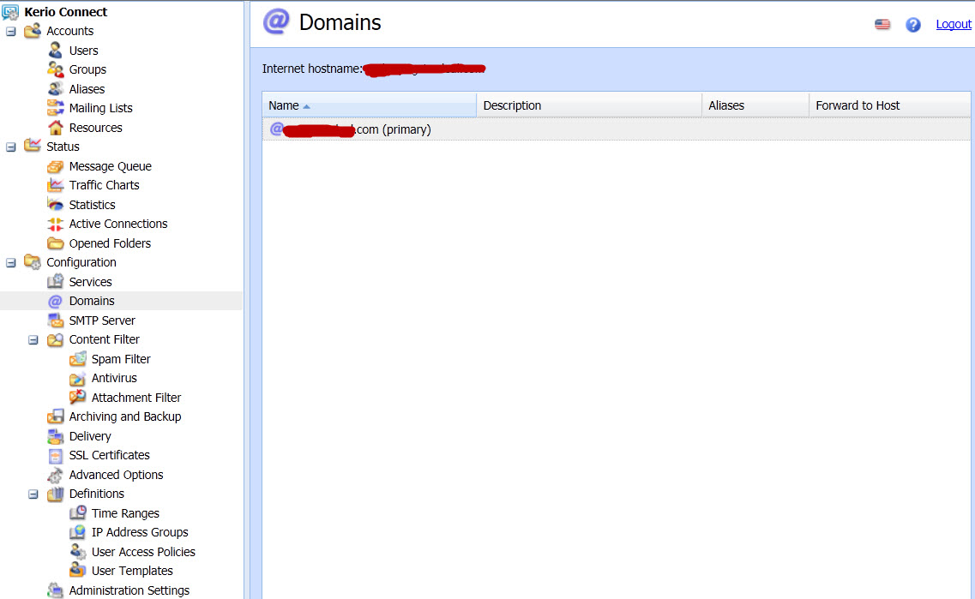Select Archiving and Backup entry
This screenshot has width=975, height=599.
125,416
